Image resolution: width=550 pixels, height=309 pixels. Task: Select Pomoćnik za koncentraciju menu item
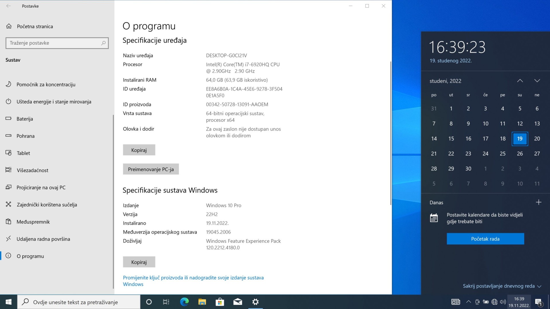point(56,84)
